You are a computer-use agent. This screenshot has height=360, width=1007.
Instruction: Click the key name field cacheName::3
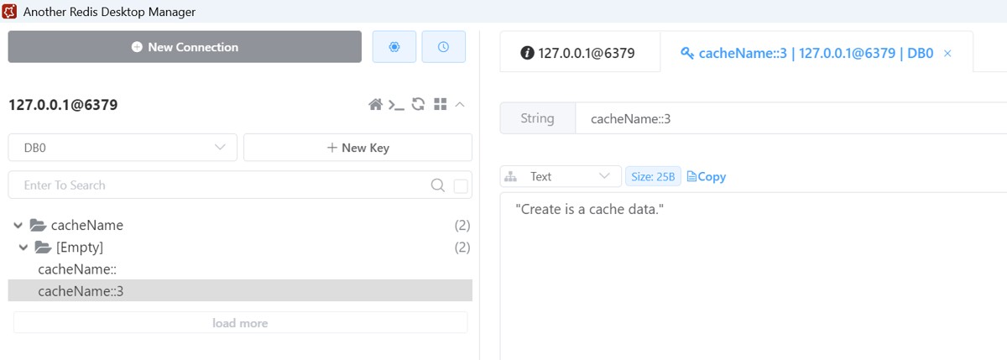coord(790,118)
